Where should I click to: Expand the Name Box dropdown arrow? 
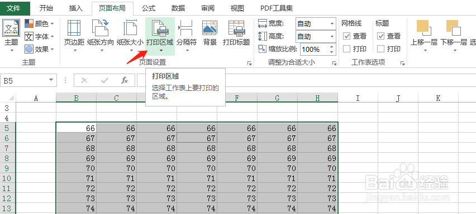point(51,80)
